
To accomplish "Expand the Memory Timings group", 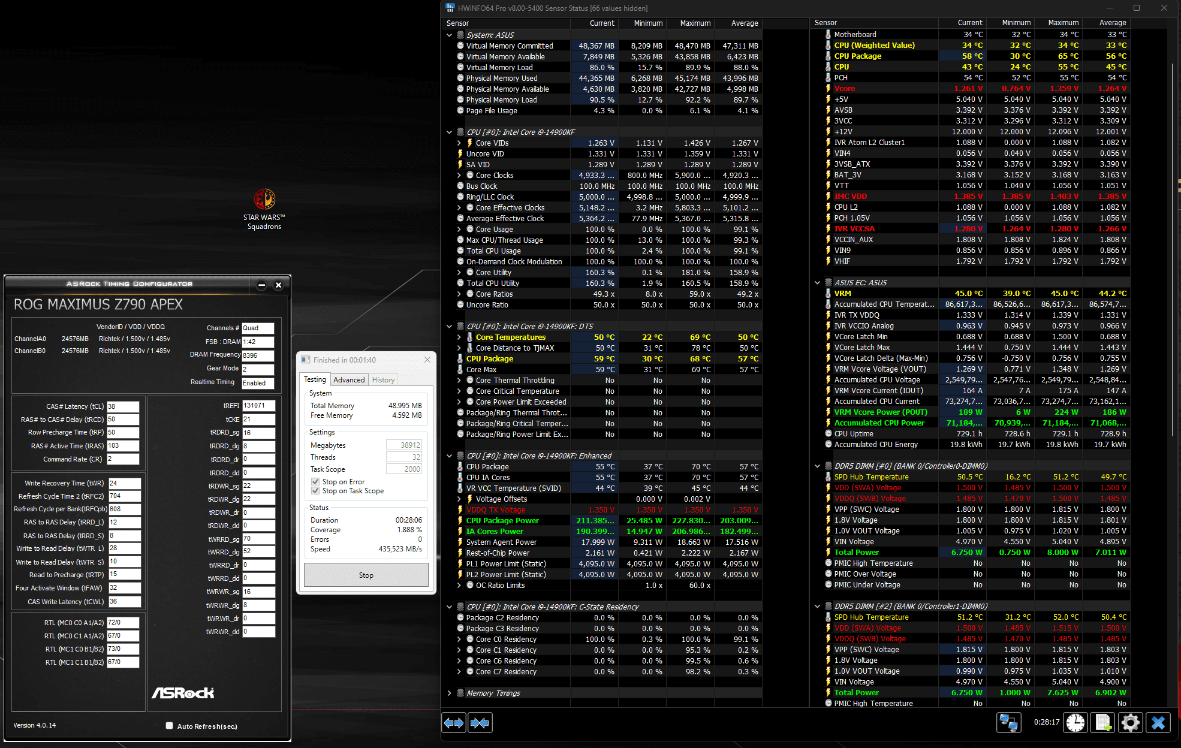I will click(449, 693).
